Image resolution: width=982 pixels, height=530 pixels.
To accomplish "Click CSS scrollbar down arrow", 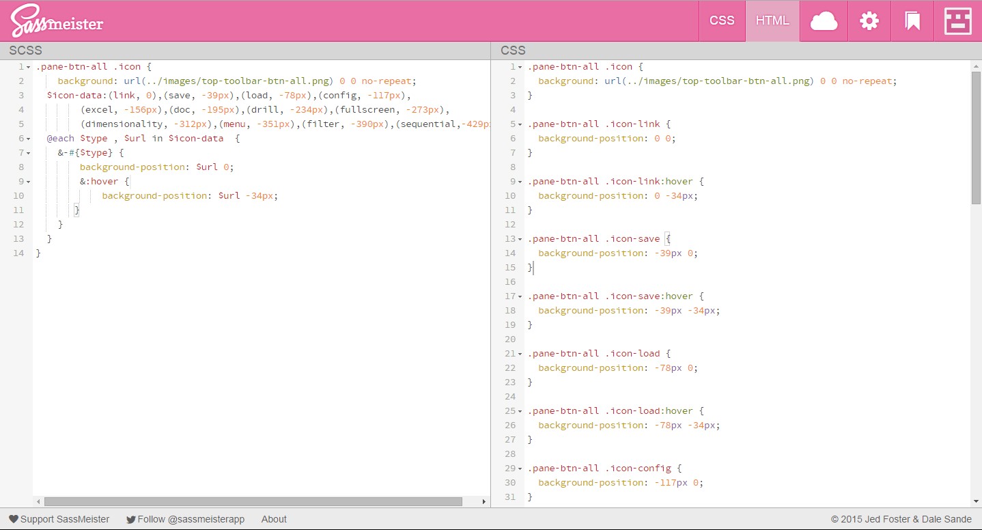I will [x=976, y=502].
